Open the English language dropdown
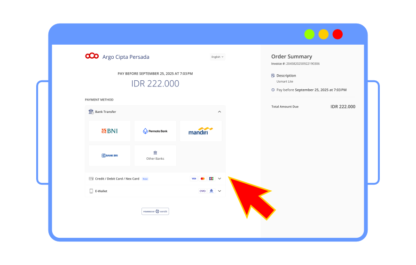 pos(217,57)
